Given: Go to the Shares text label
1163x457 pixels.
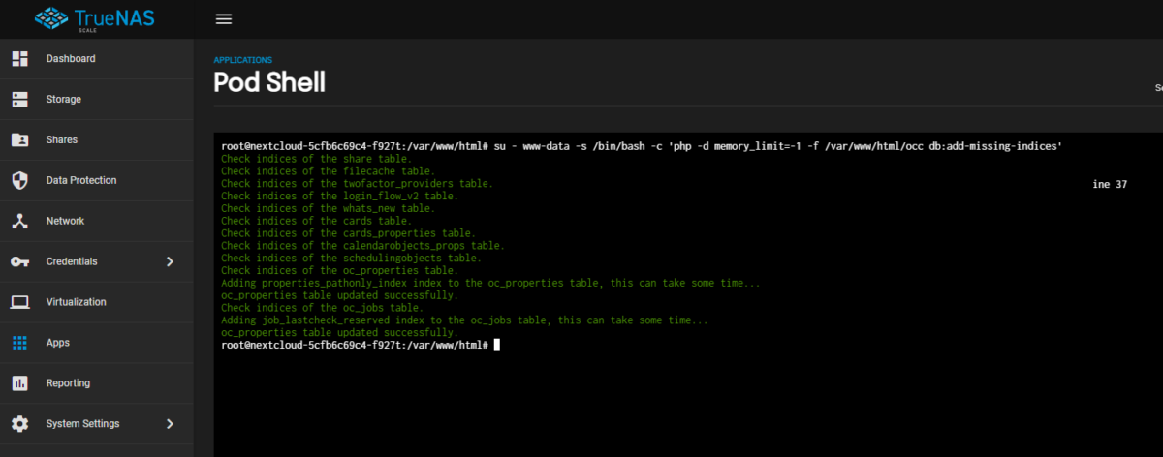Looking at the screenshot, I should 62,139.
